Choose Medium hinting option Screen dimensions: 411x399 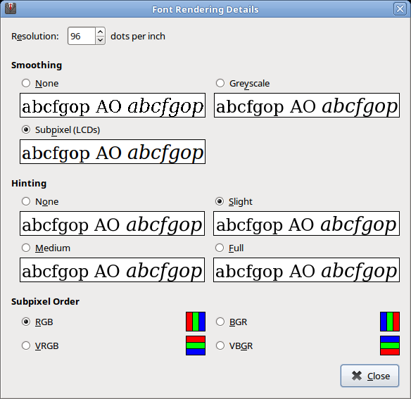pyautogui.click(x=26, y=248)
